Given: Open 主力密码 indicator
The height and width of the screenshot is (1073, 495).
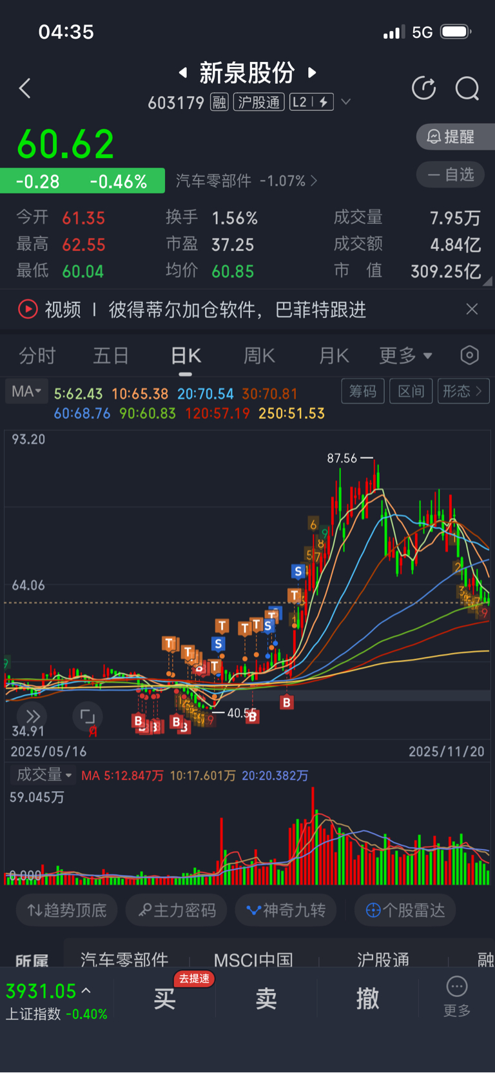Looking at the screenshot, I should pyautogui.click(x=177, y=910).
